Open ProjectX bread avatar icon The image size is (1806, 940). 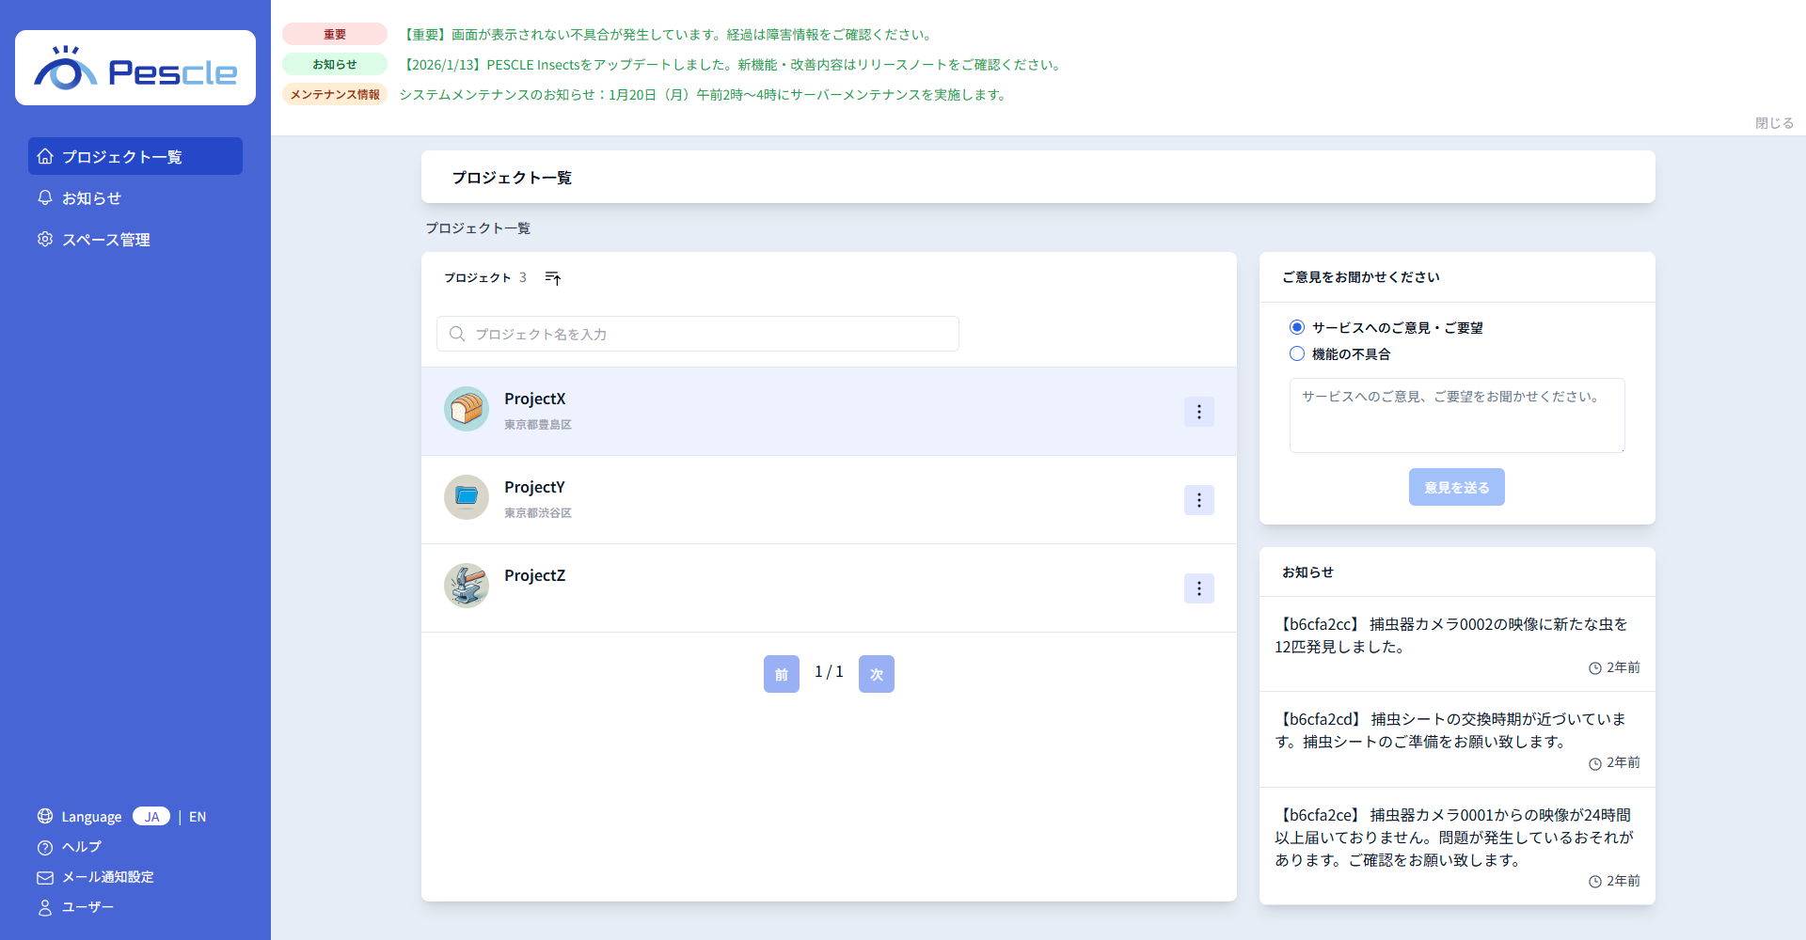tap(467, 409)
